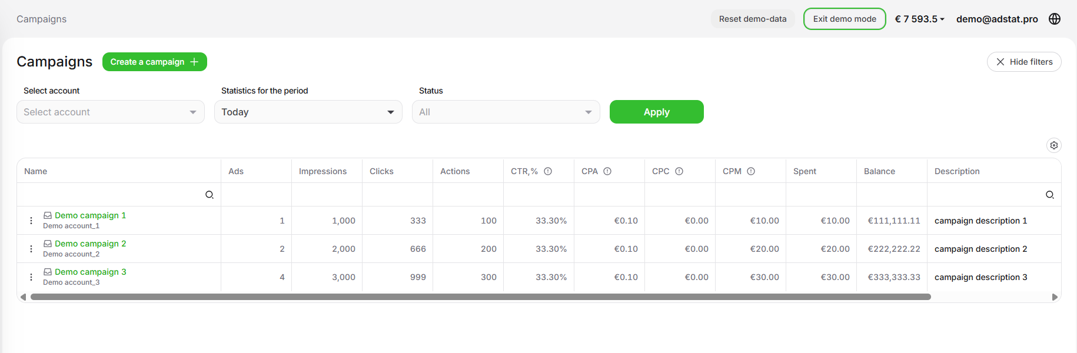Click the CTR,% info icon
The height and width of the screenshot is (353, 1077).
click(x=548, y=171)
